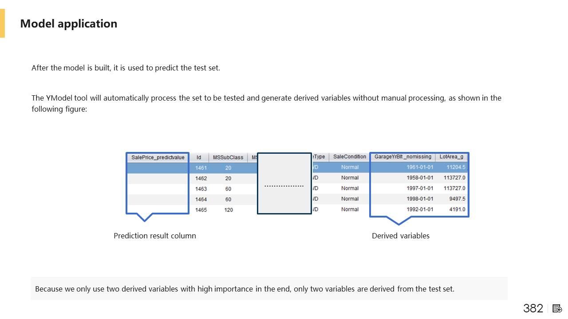Click the GarageYrBlt_nomissing column header

[402, 157]
